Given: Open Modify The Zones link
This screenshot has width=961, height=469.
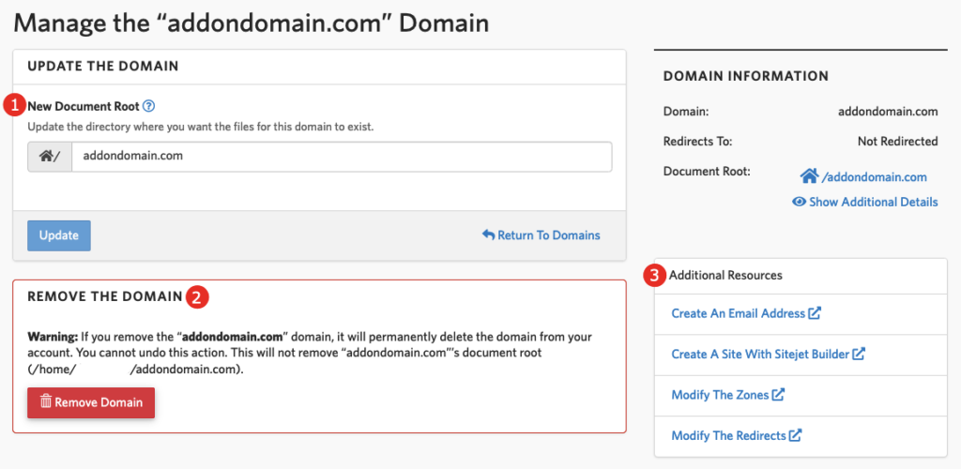Looking at the screenshot, I should (728, 395).
